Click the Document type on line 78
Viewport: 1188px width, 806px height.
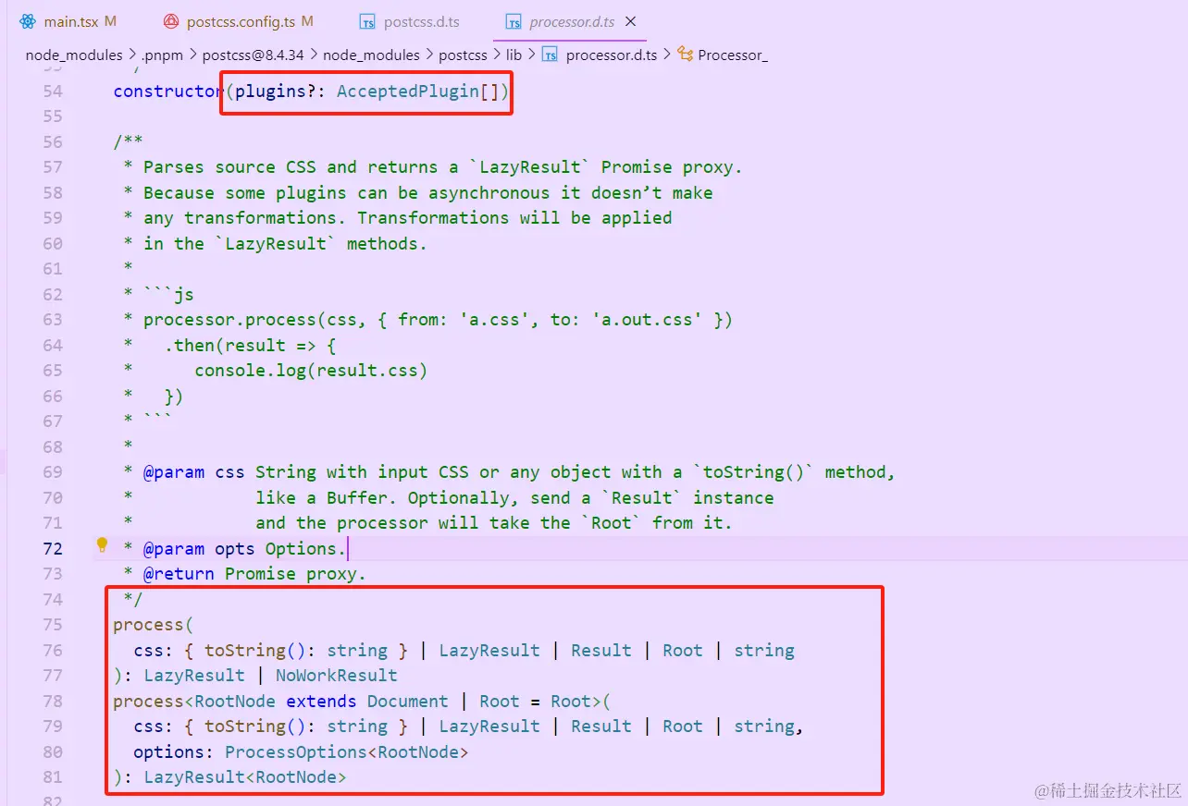[x=407, y=702]
